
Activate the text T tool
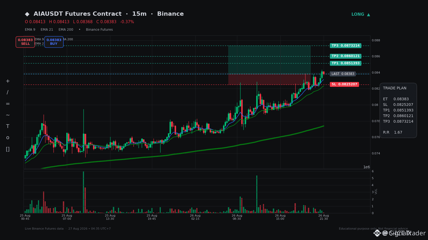8,126
